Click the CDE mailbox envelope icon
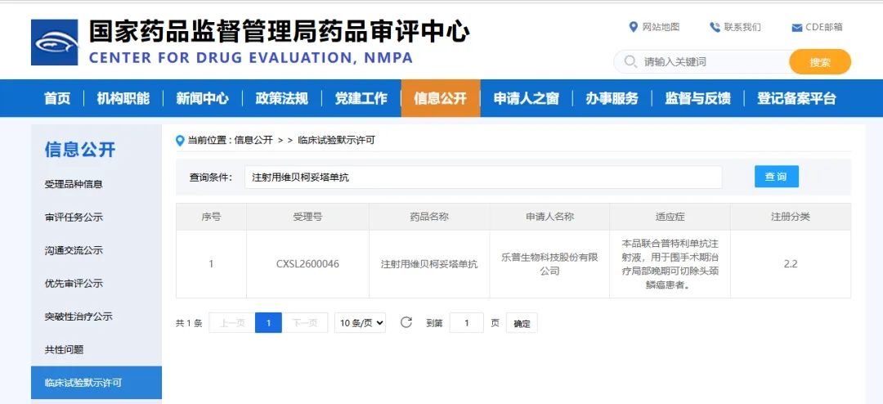The width and height of the screenshot is (883, 404). point(796,28)
